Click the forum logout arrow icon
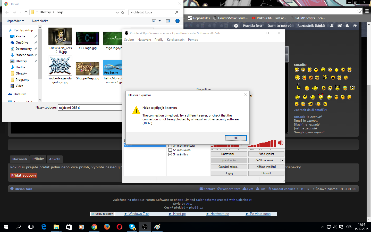371x232 pixels. click(x=355, y=26)
